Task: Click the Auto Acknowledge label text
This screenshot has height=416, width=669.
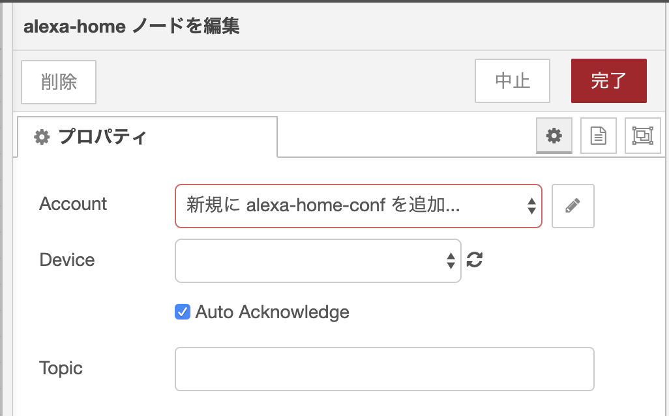Action: pyautogui.click(x=272, y=312)
